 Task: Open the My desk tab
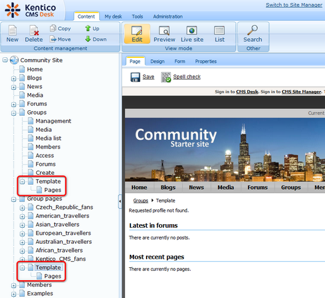click(113, 17)
